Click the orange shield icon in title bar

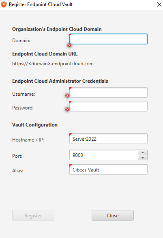pos(4,4)
